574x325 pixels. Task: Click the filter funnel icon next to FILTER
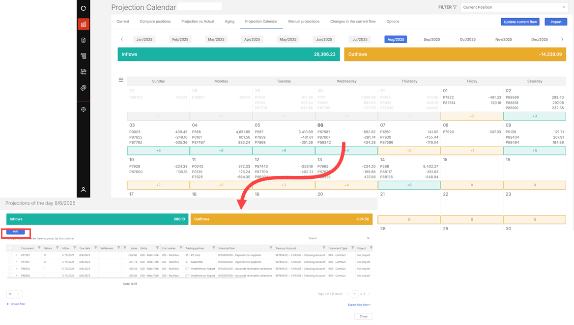pos(455,7)
